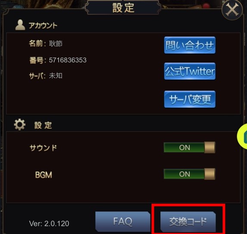Viewport: 247px width, 234px height.
Task: Open the 問い合わせ contact button
Action: tap(190, 45)
